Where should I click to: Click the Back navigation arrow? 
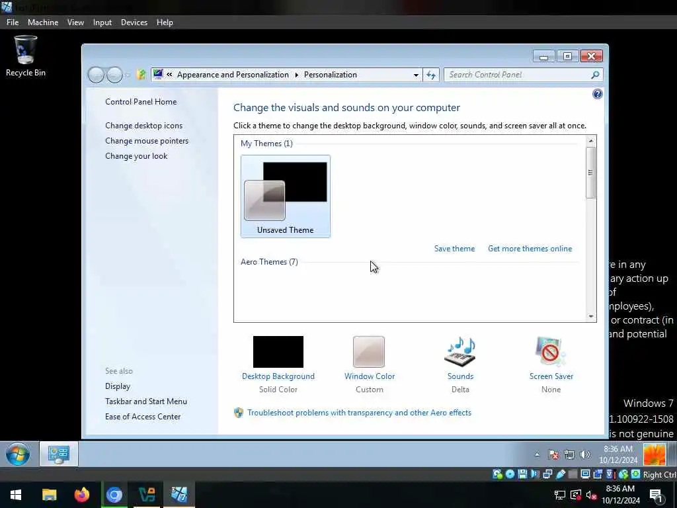pos(96,75)
